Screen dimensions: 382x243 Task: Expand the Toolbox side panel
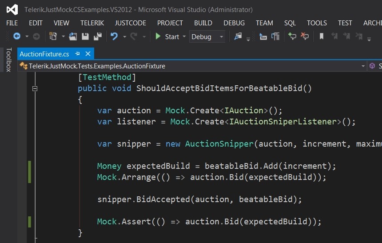tap(8, 60)
